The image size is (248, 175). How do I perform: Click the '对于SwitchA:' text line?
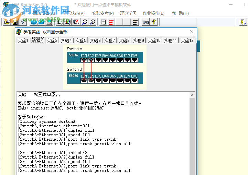(x=31, y=117)
